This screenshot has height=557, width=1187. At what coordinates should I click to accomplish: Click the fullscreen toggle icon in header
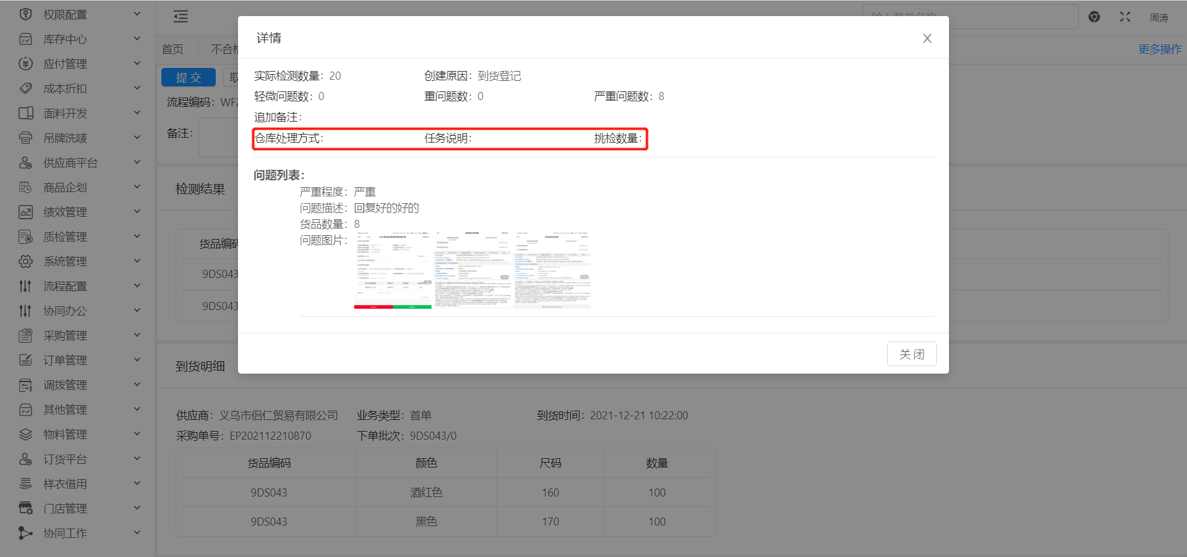[x=1125, y=17]
